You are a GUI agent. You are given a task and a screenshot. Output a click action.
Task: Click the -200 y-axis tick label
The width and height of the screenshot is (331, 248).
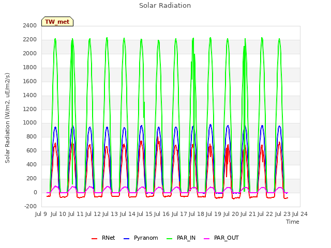coord(31,206)
